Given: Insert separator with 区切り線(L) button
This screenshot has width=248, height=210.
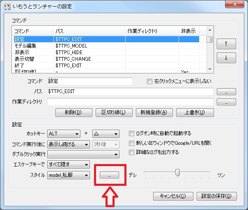Looking at the screenshot, I should pos(114,112).
